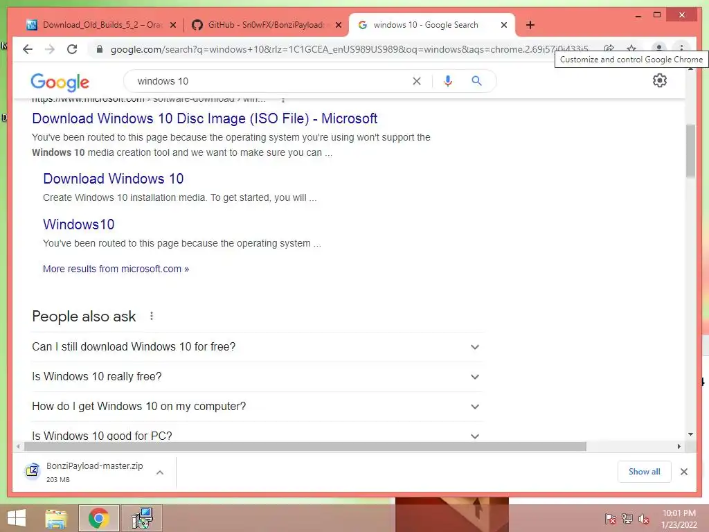Click the Google logo
The width and height of the screenshot is (709, 532).
(x=60, y=82)
